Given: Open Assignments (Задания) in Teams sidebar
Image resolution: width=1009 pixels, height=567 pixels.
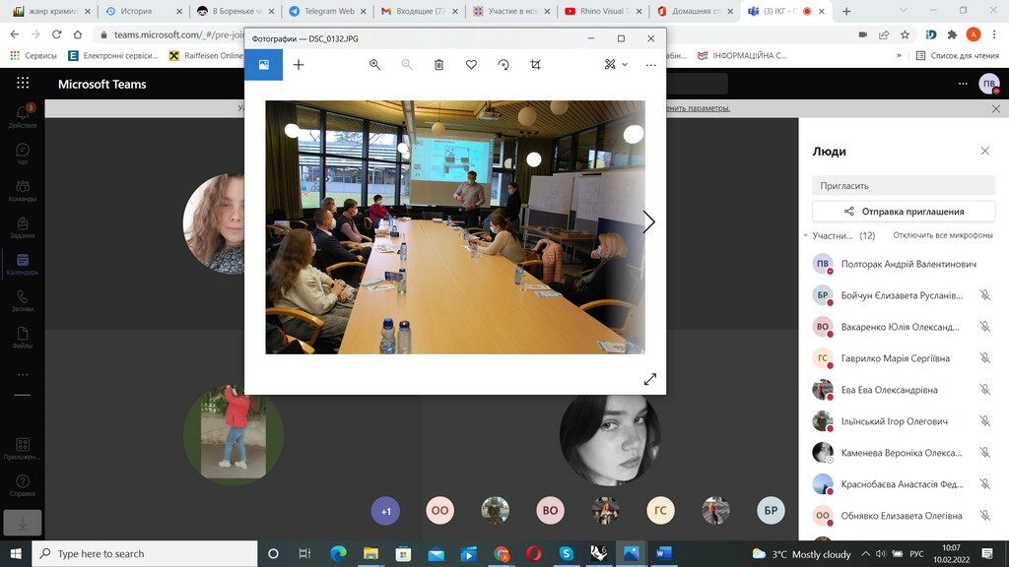Looking at the screenshot, I should tap(23, 227).
